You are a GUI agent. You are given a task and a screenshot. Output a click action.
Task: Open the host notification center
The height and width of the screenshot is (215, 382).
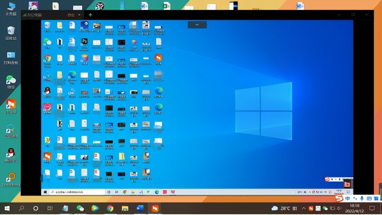(372, 208)
